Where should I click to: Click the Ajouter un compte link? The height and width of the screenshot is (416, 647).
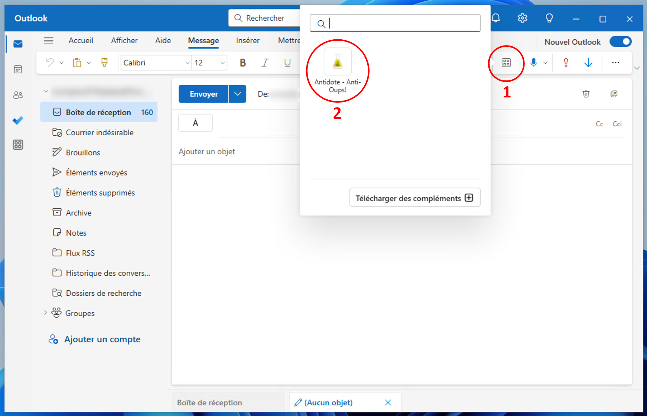click(x=102, y=339)
